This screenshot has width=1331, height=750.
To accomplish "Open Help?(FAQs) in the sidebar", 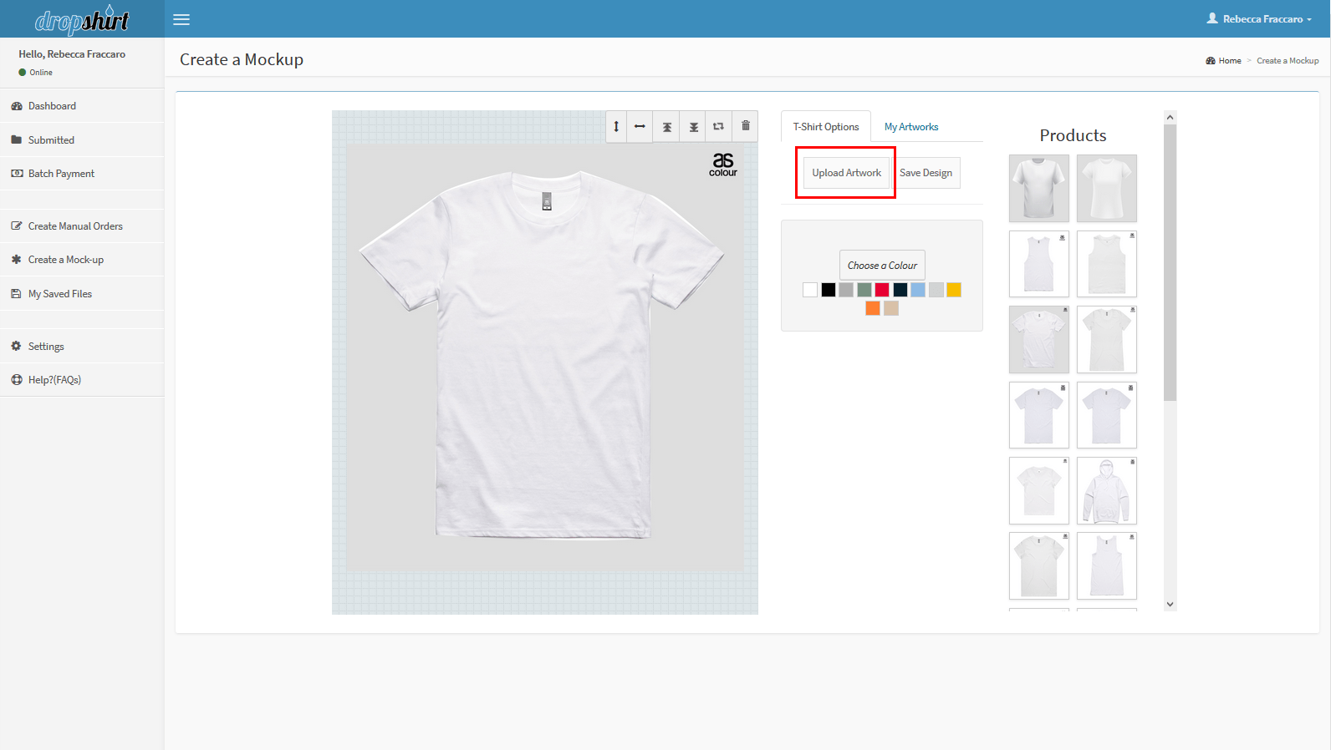I will [82, 380].
